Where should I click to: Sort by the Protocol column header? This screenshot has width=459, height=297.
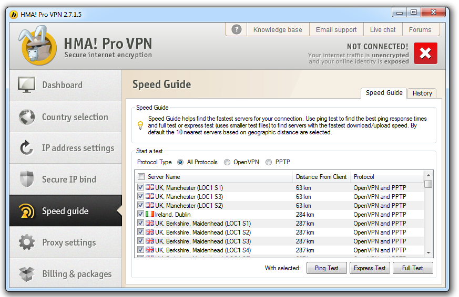(386, 177)
